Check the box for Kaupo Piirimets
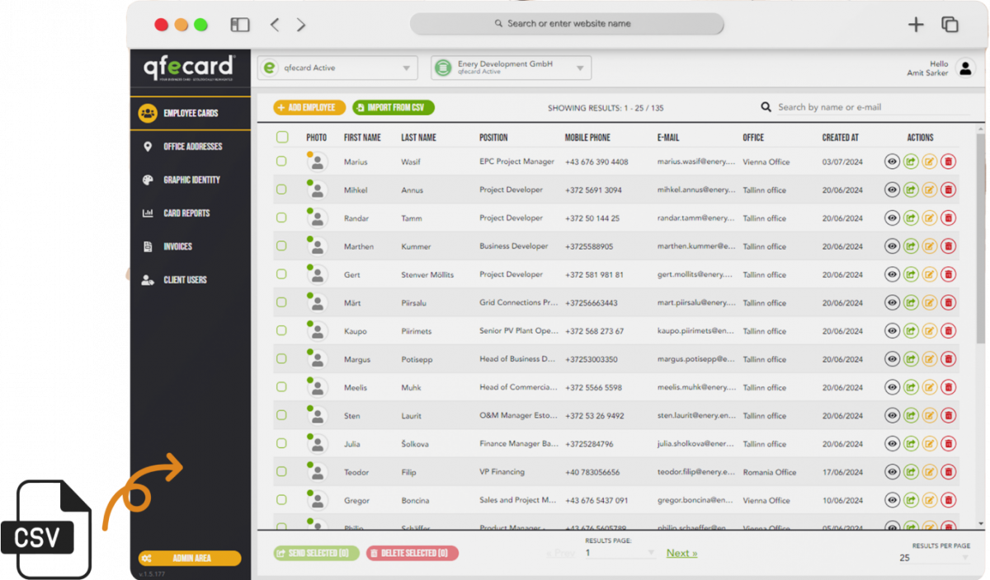The height and width of the screenshot is (580, 990). [x=281, y=330]
